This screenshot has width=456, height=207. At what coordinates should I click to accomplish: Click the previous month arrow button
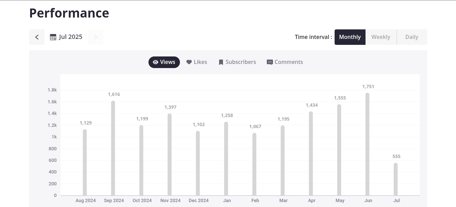tap(37, 37)
